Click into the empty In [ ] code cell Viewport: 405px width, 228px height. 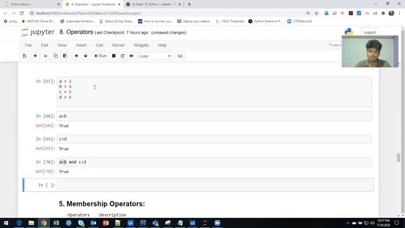[x=215, y=185]
